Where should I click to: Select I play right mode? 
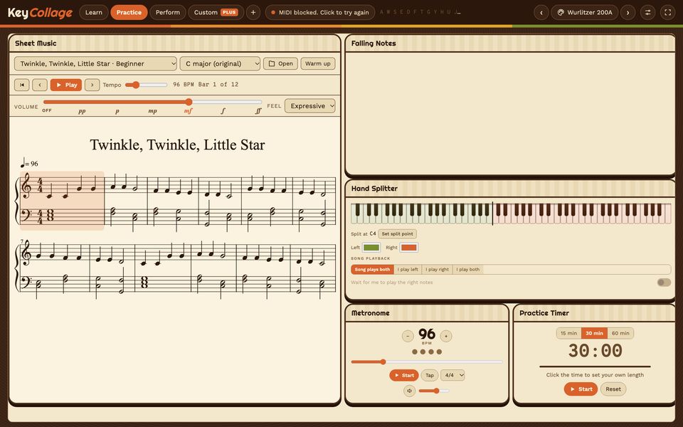[x=437, y=270]
